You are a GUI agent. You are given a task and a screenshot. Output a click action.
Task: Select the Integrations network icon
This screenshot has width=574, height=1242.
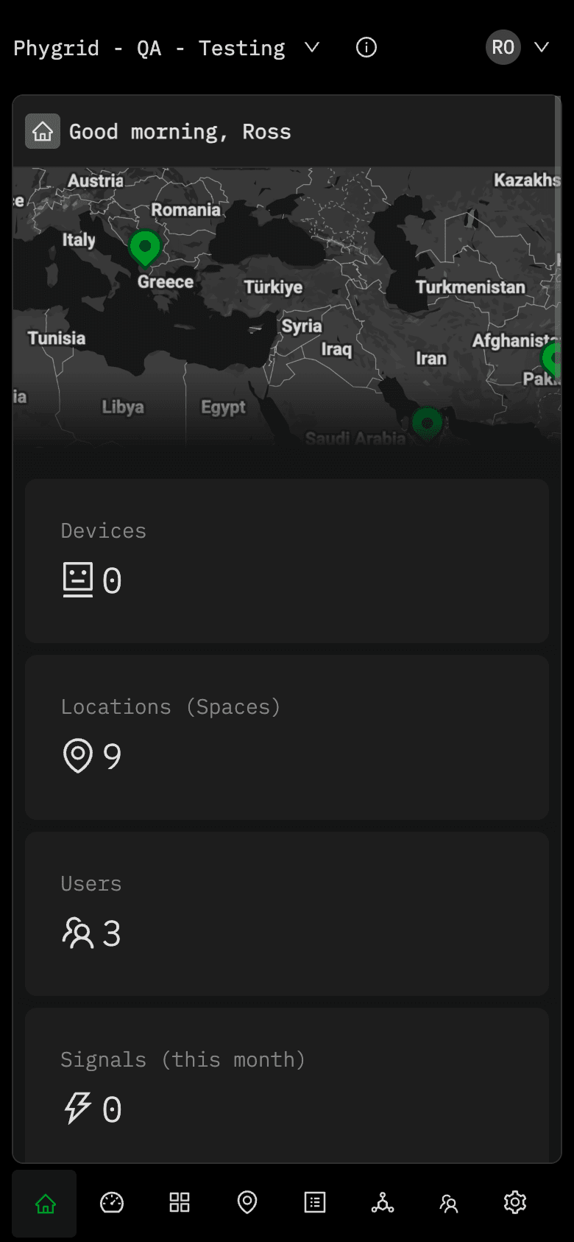[380, 1203]
